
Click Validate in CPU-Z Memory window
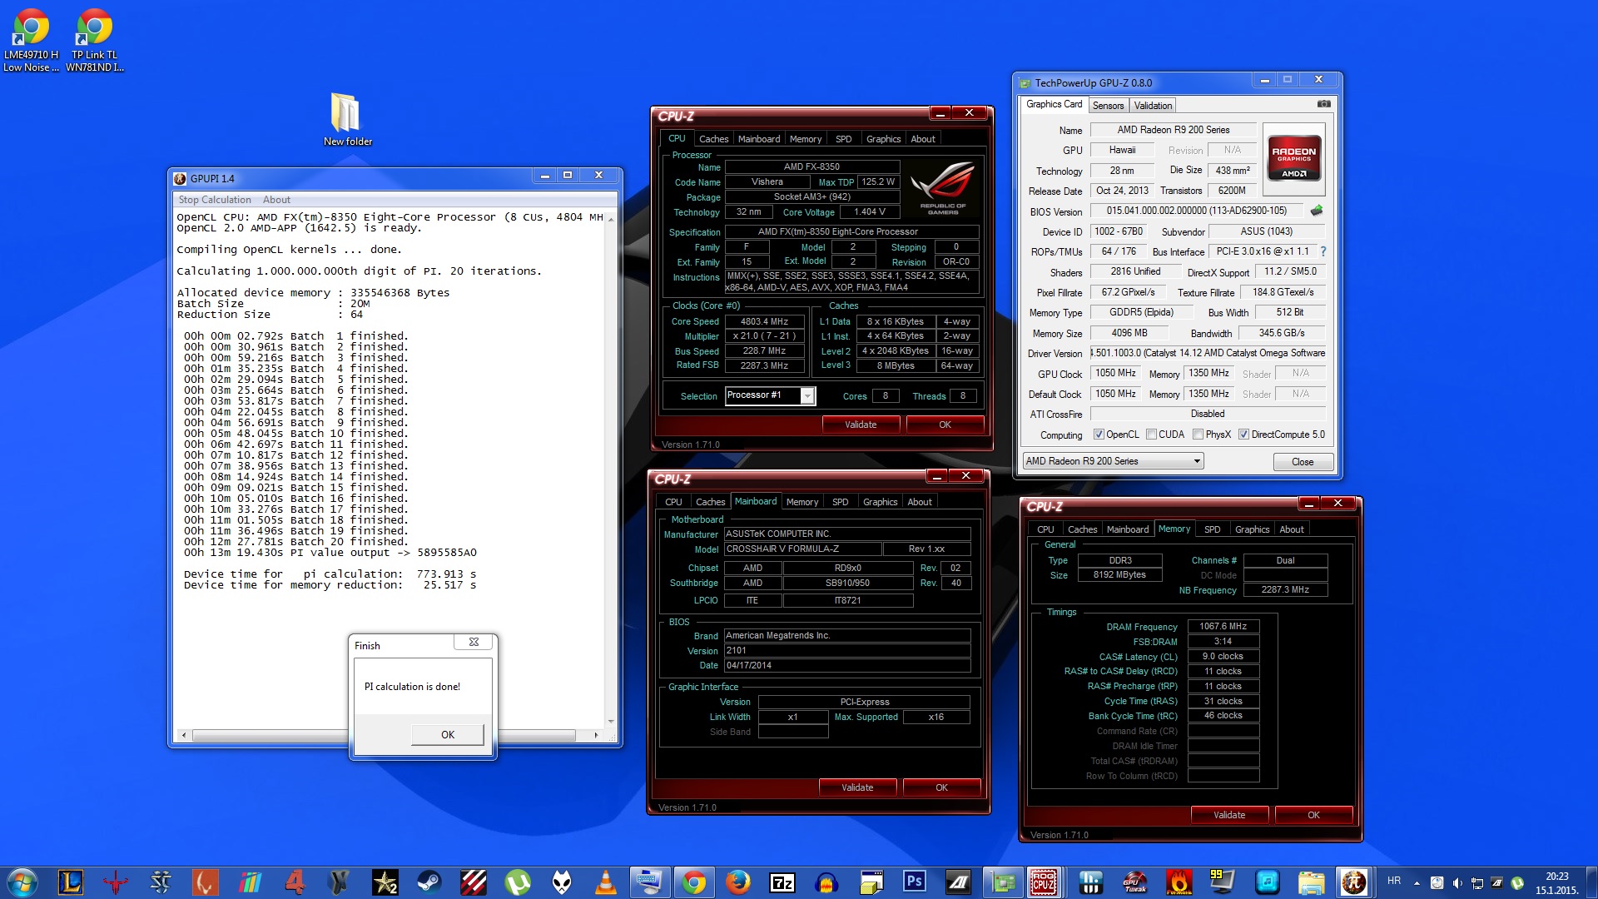1229,815
